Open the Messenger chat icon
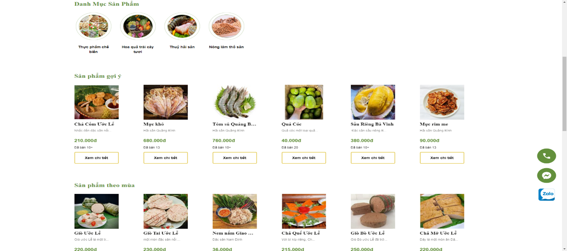The image size is (567, 251). point(546,176)
